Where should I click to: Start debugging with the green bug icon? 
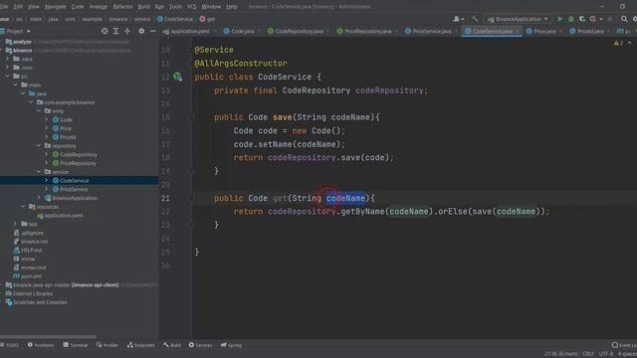(x=570, y=19)
